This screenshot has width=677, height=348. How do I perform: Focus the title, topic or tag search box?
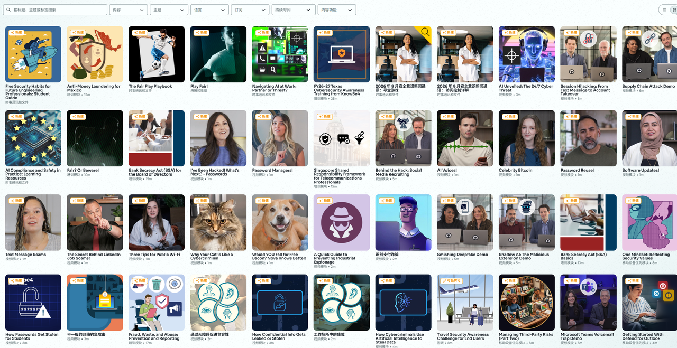point(56,10)
